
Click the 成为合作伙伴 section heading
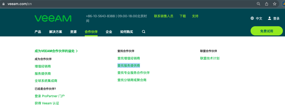(43, 59)
